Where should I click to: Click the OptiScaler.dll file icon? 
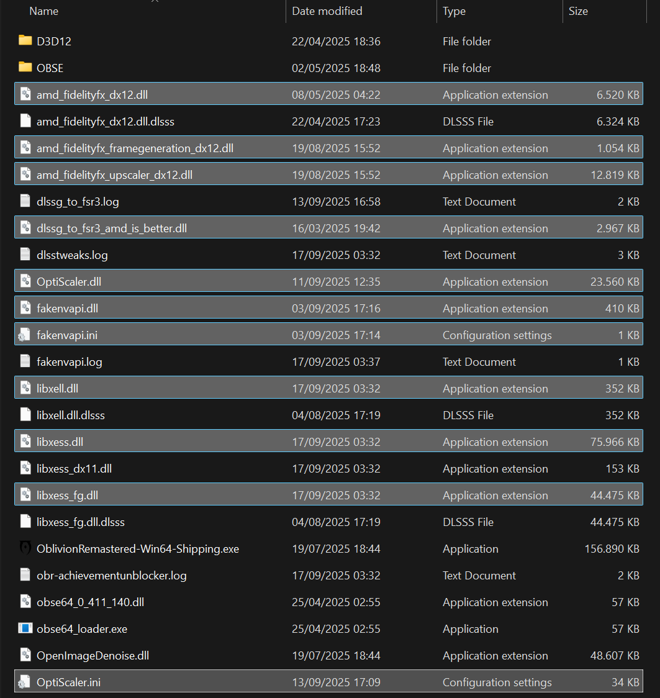[25, 282]
